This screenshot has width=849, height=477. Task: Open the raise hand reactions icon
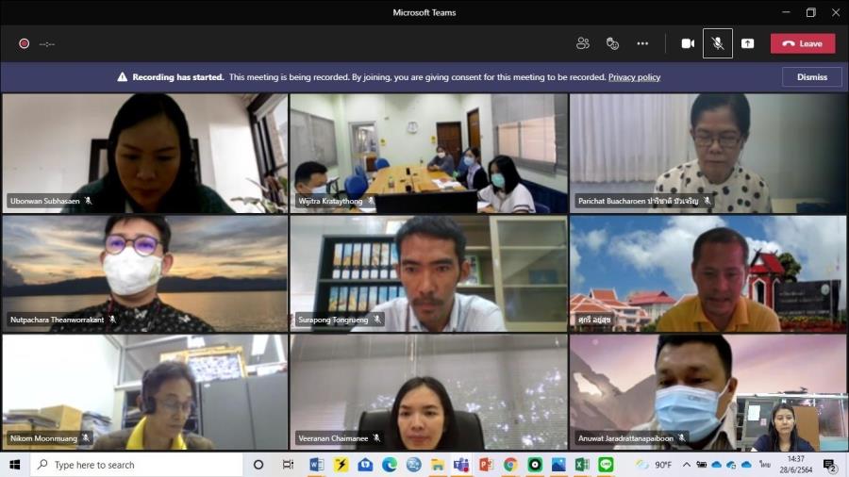pos(612,43)
